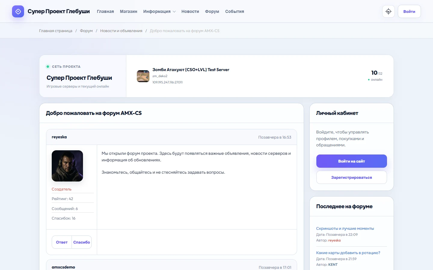
Task: Open Скриншоты и лучшие моменты topic
Action: tap(345, 228)
